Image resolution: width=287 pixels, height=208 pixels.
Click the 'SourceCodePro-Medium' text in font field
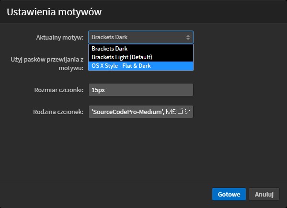(128, 112)
